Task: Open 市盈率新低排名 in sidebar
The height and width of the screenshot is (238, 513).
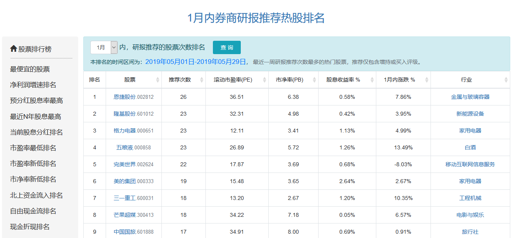Action: [33, 164]
